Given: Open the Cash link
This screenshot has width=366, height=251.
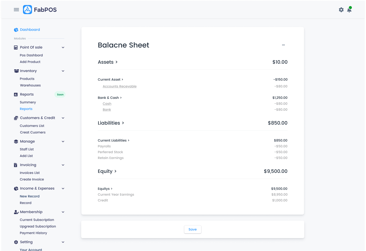Looking at the screenshot, I should pos(107,104).
